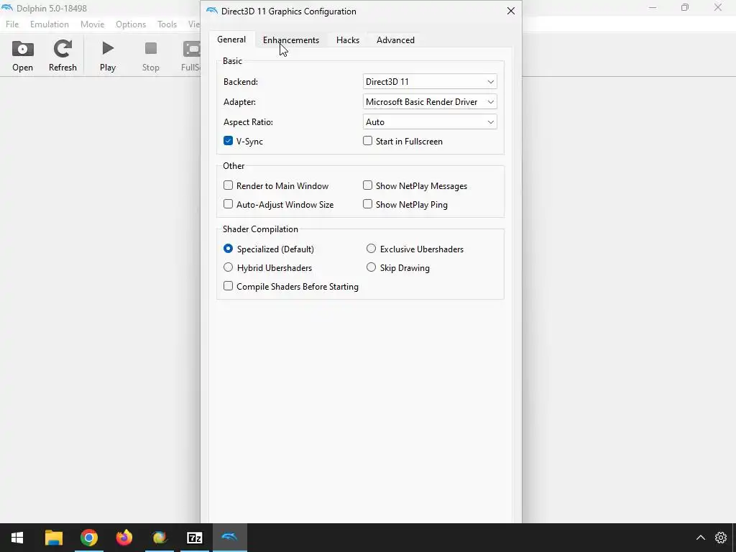Viewport: 736px width, 552px height.
Task: Enable Start in Fullscreen
Action: click(367, 141)
